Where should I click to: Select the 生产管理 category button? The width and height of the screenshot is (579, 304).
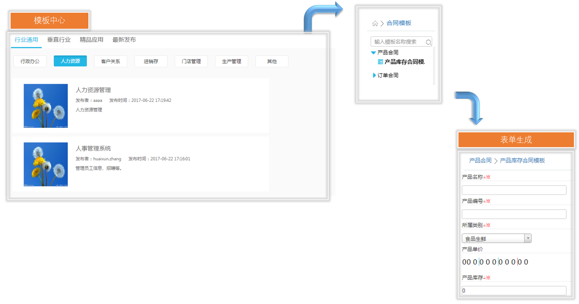(231, 61)
